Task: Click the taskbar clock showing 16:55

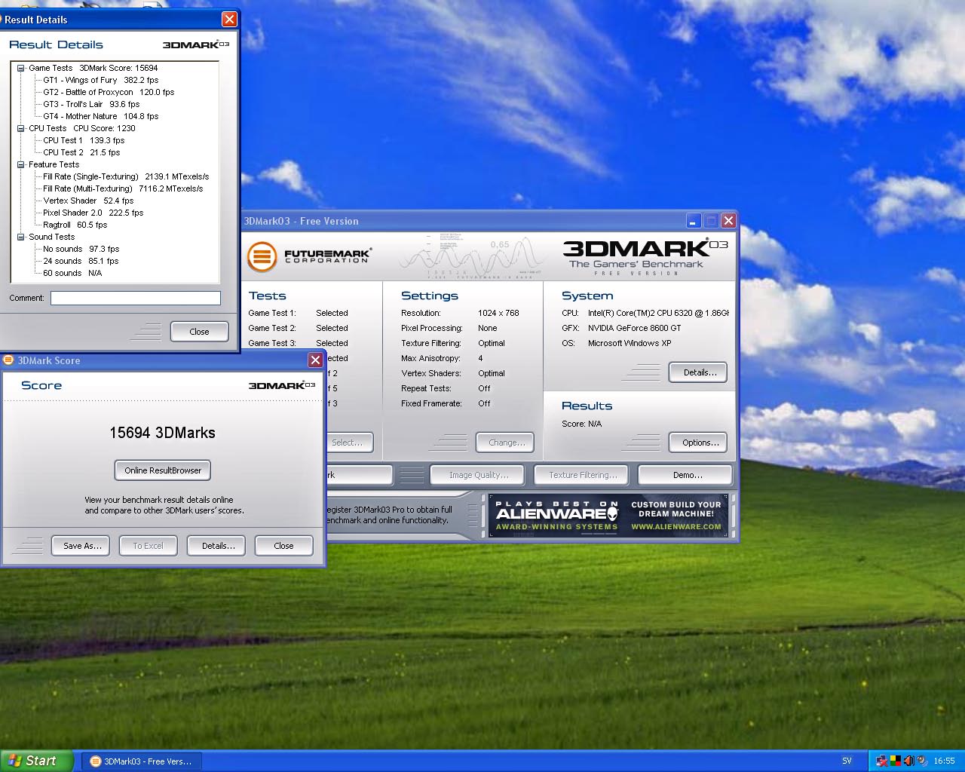Action: coord(944,761)
